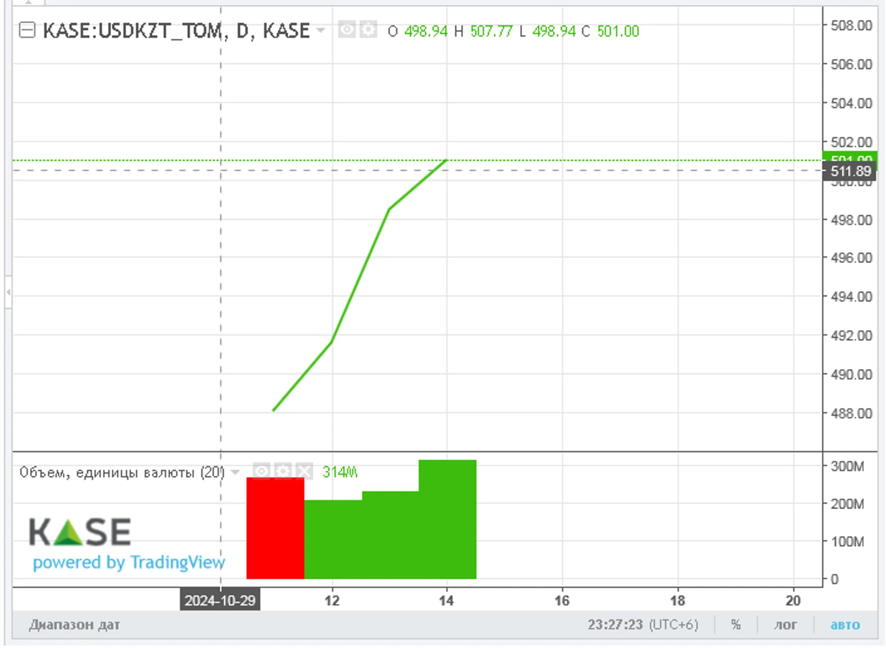Click the 18 label on time axis
The width and height of the screenshot is (886, 648).
[678, 601]
